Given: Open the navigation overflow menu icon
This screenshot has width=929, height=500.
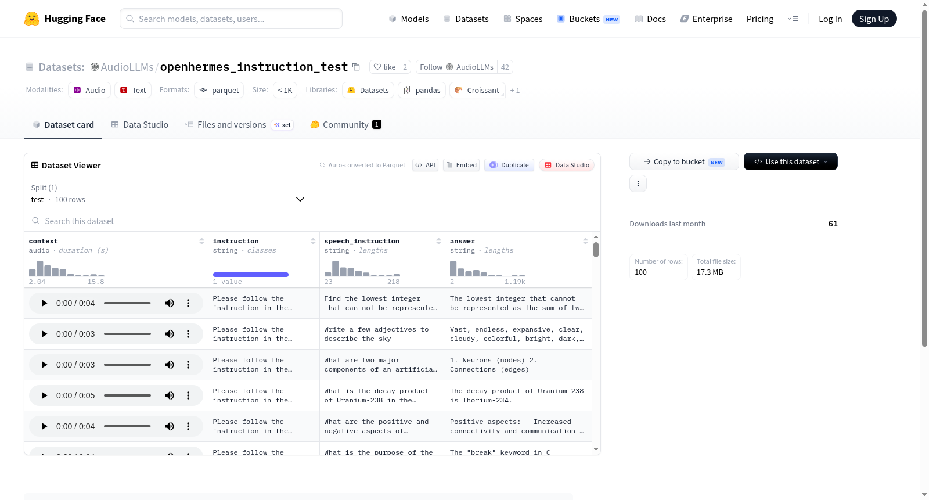Looking at the screenshot, I should (x=793, y=19).
